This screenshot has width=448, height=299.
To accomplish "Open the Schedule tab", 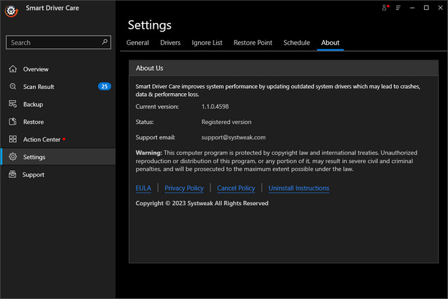I will point(296,43).
